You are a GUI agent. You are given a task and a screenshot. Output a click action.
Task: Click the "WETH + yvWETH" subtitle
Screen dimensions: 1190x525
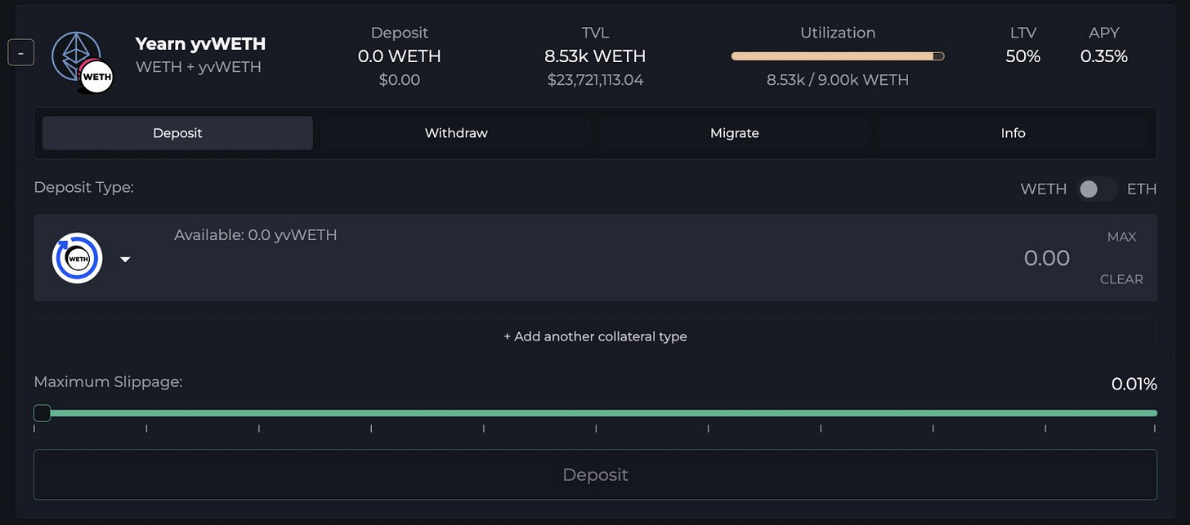[199, 67]
